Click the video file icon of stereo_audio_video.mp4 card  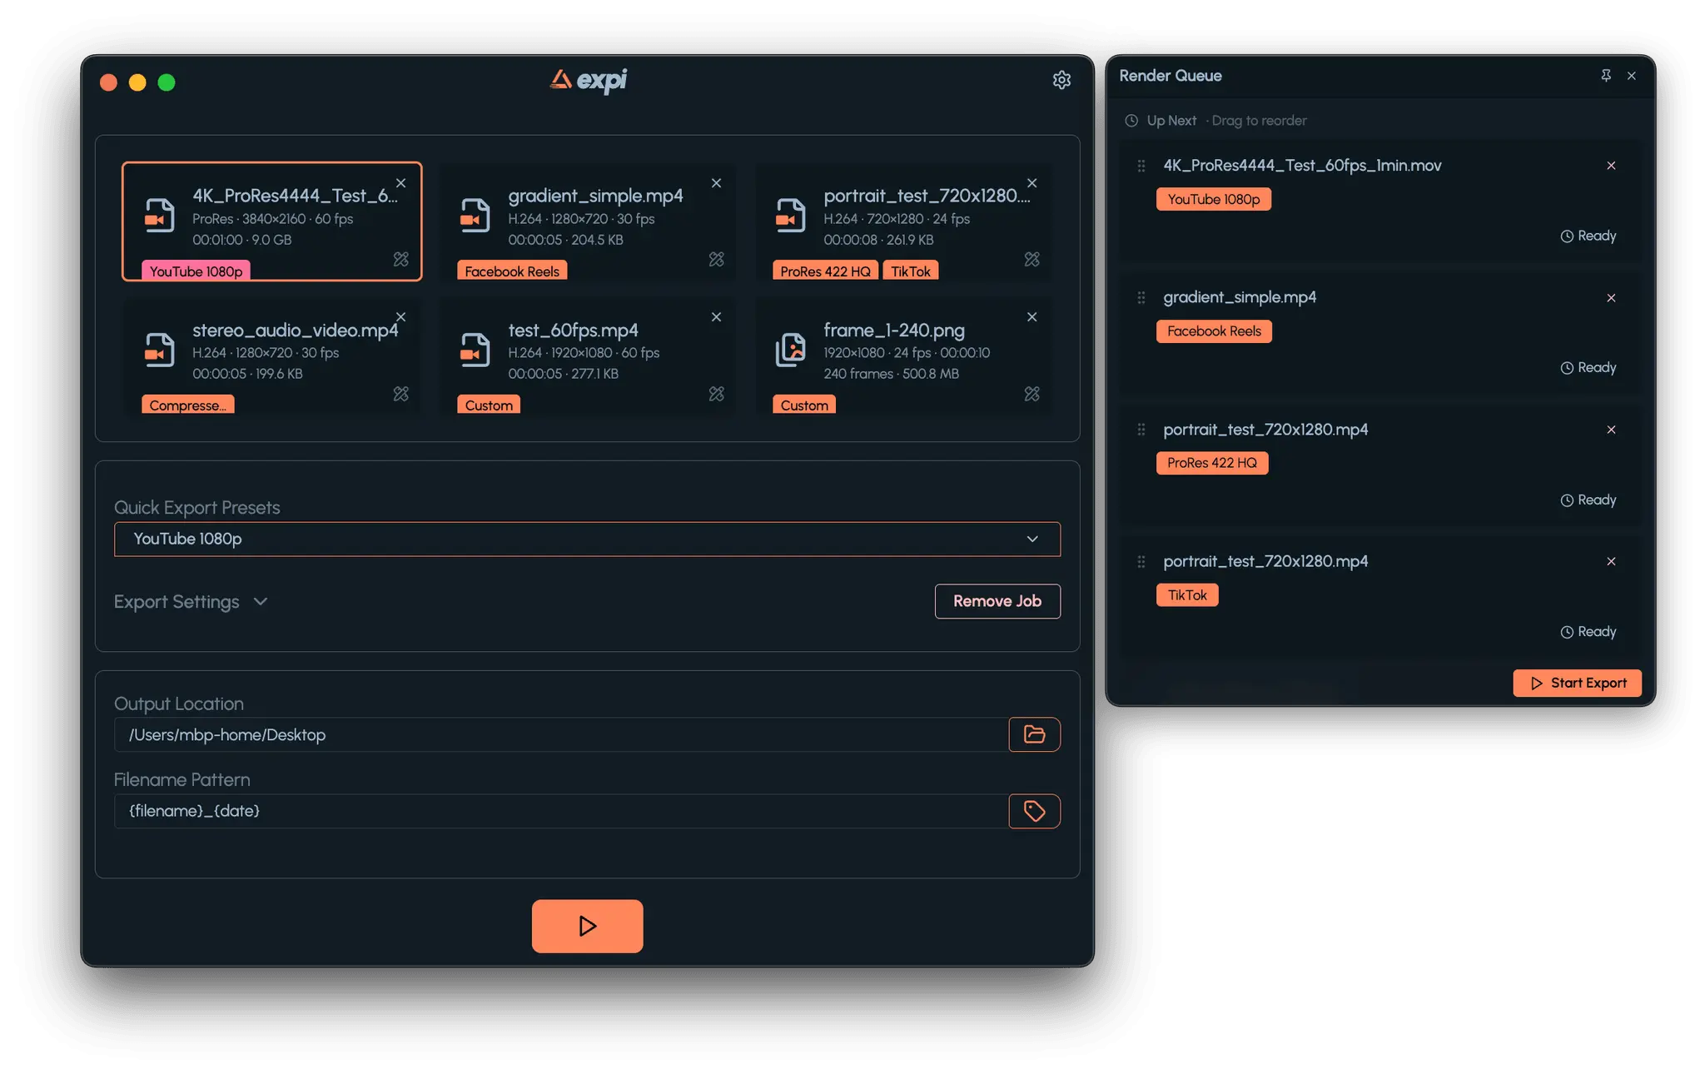tap(159, 350)
